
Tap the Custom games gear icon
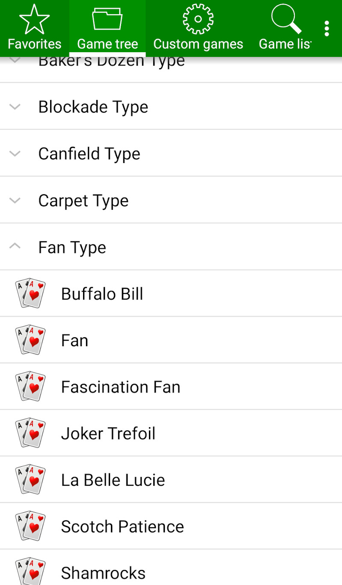coord(198,19)
